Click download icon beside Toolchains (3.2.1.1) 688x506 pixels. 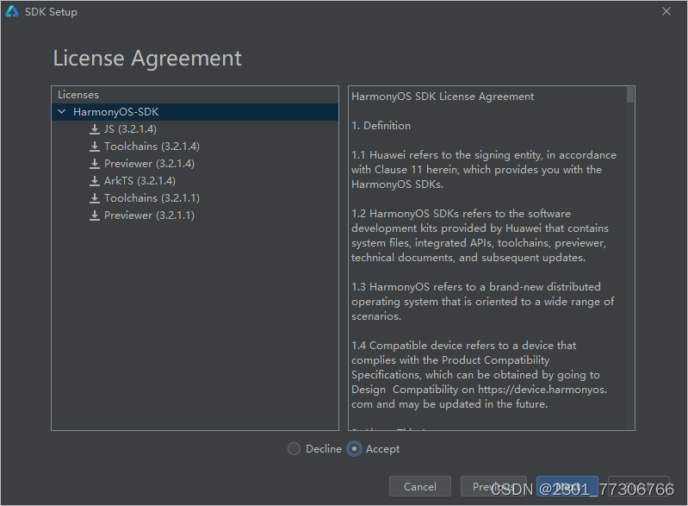(x=95, y=198)
